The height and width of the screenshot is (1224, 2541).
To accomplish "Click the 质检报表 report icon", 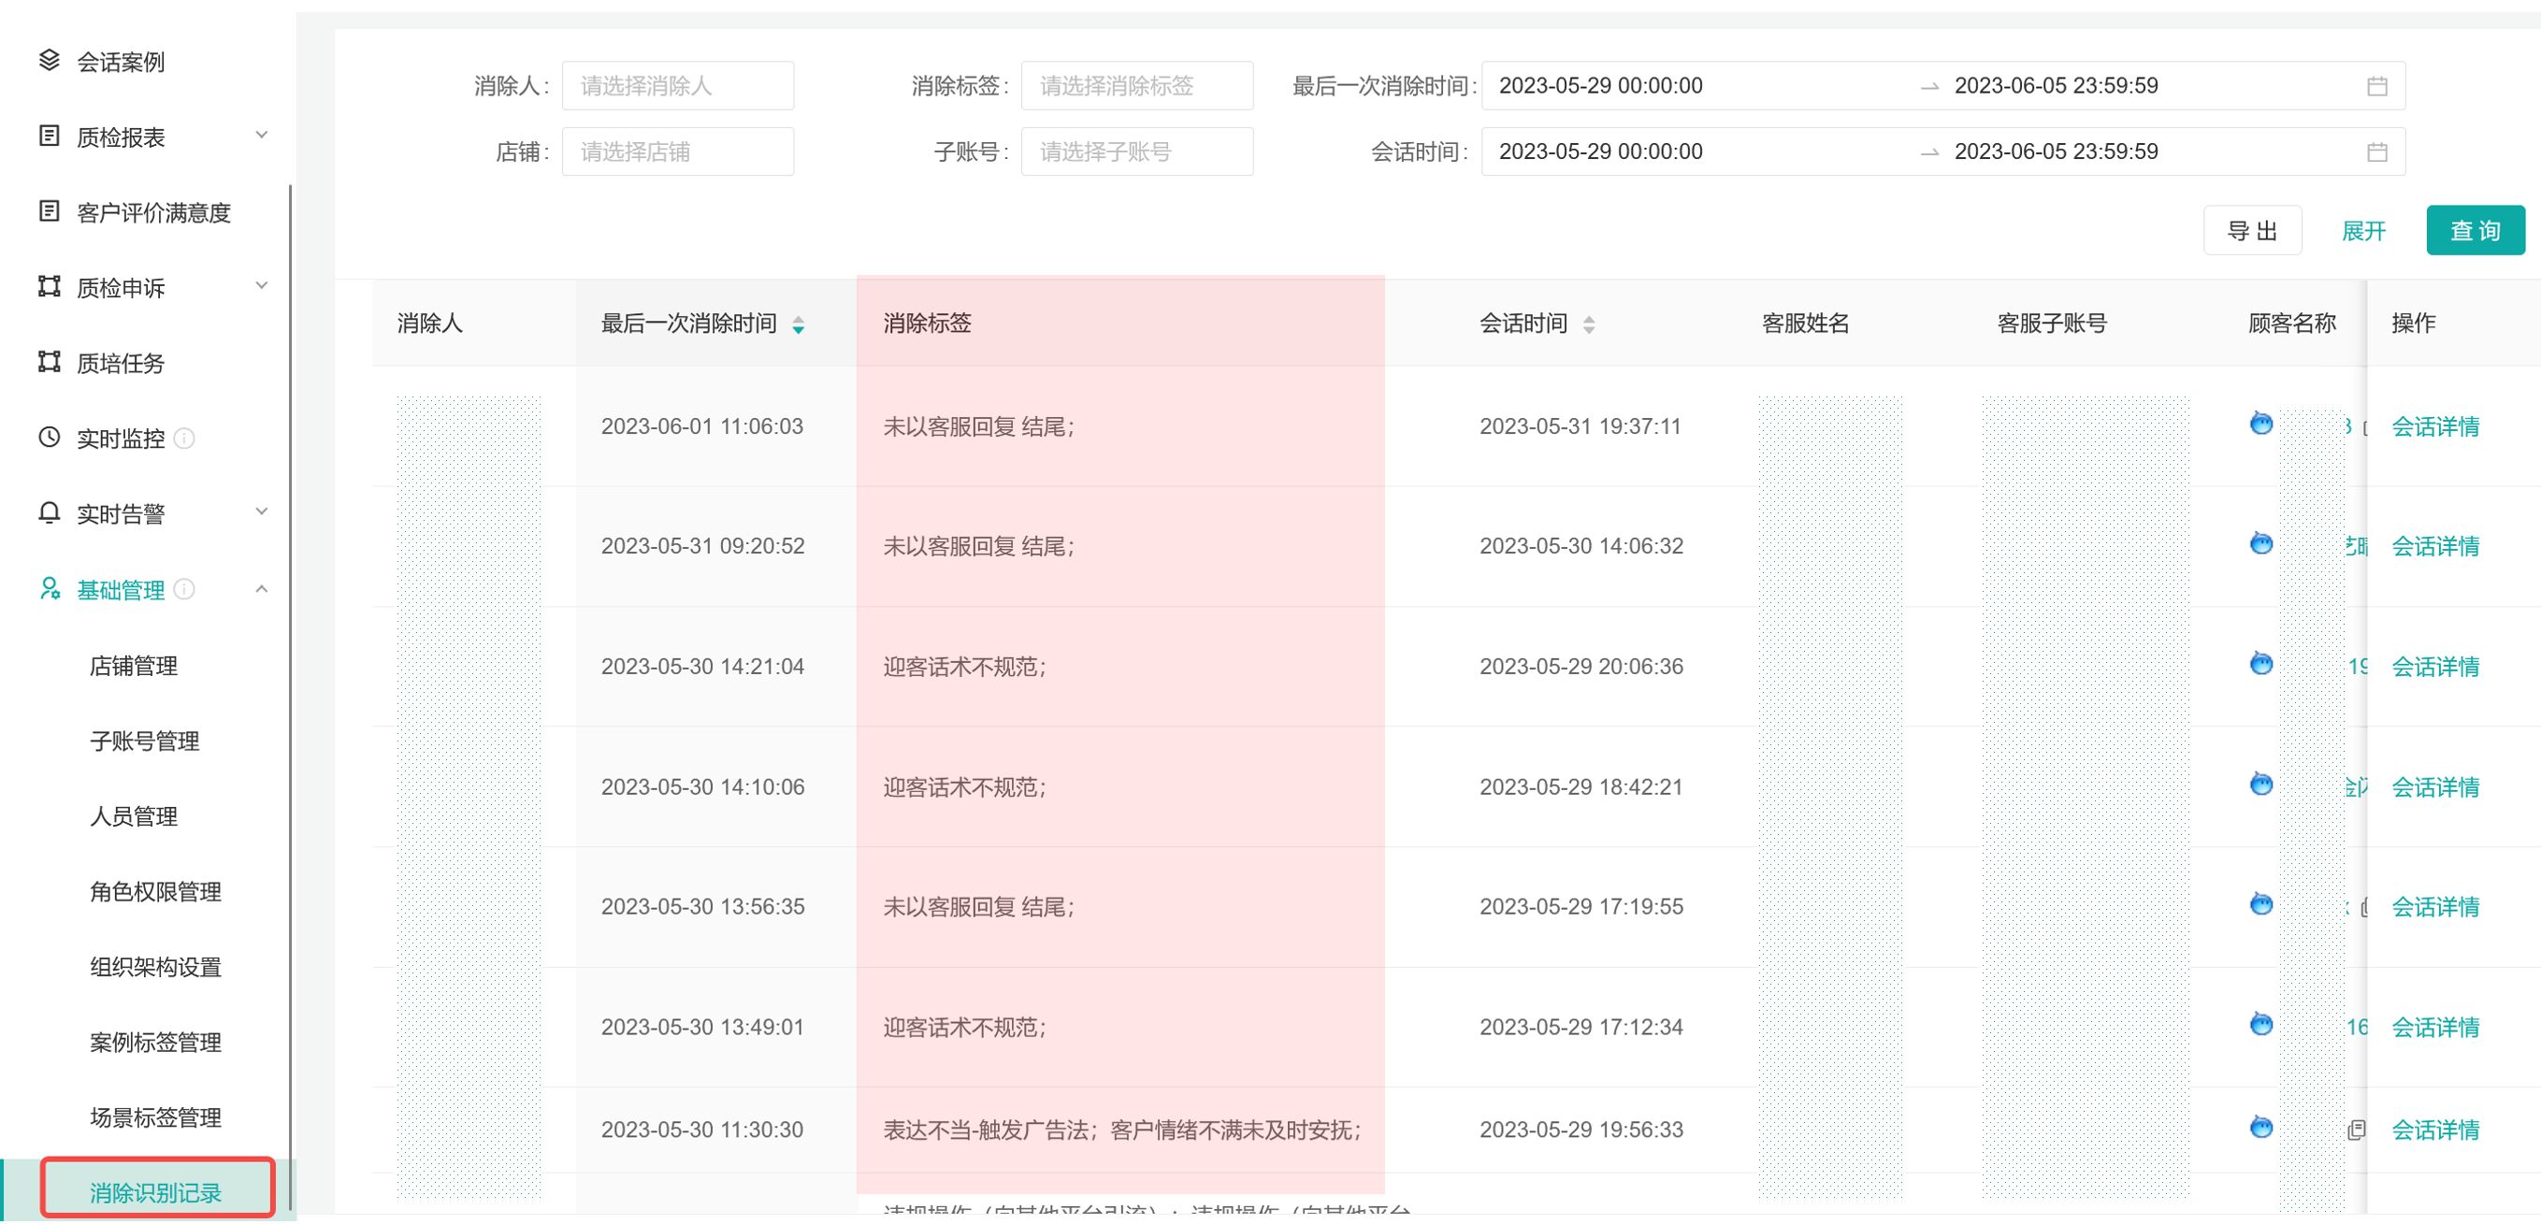I will (50, 137).
